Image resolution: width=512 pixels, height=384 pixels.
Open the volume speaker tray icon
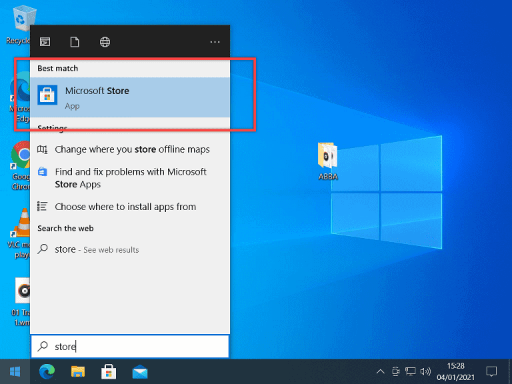coord(425,371)
